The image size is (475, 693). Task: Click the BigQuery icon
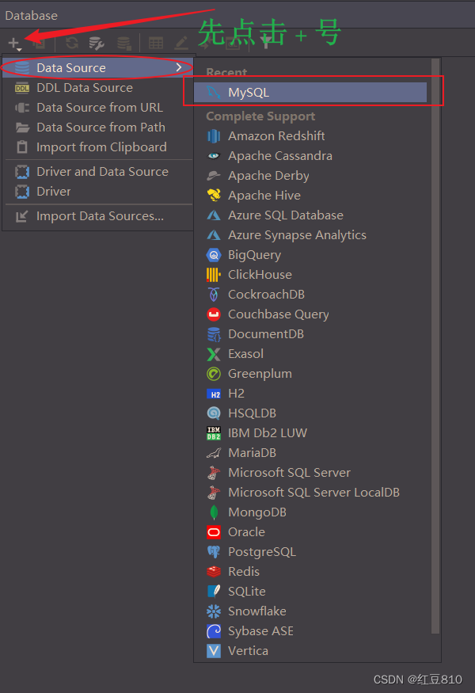pos(214,255)
